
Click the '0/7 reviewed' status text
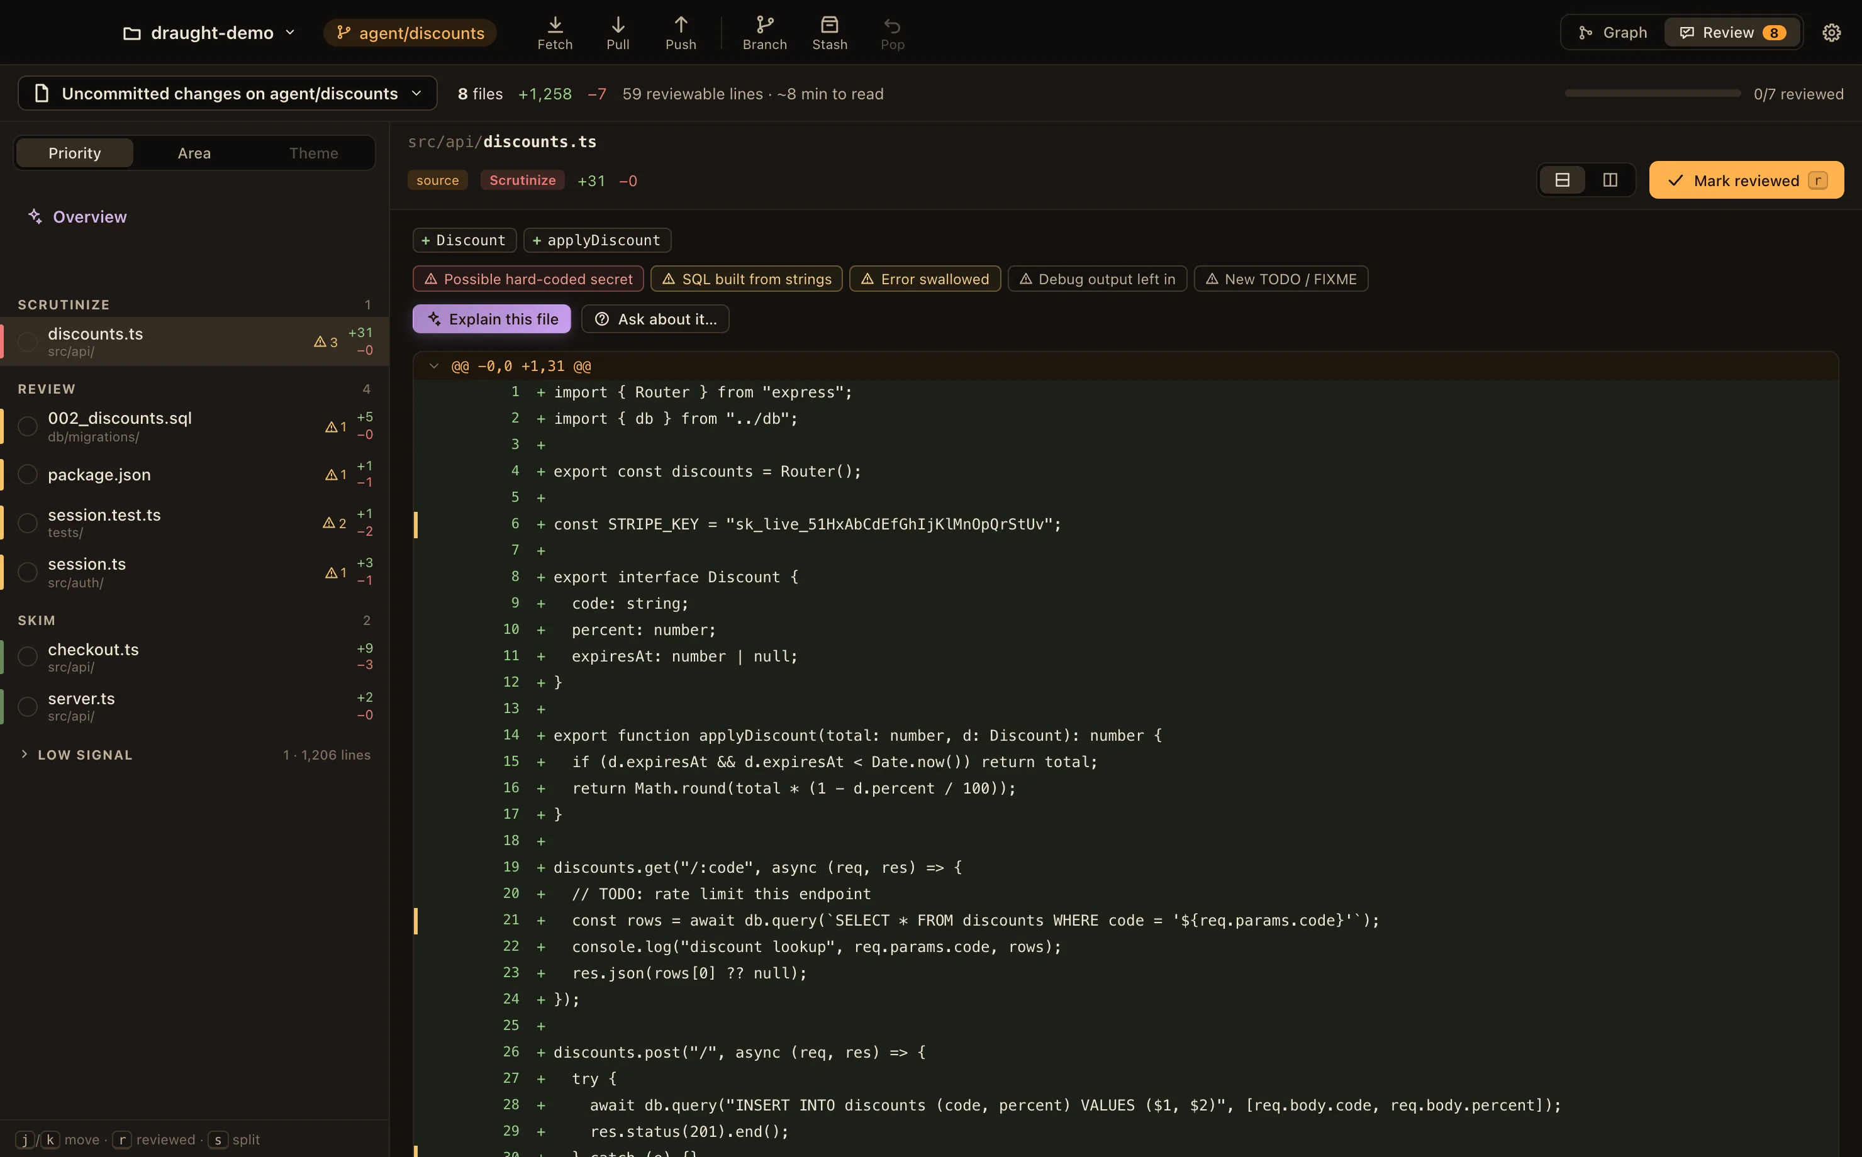click(1798, 93)
